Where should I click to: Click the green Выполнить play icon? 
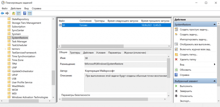tap(176, 86)
